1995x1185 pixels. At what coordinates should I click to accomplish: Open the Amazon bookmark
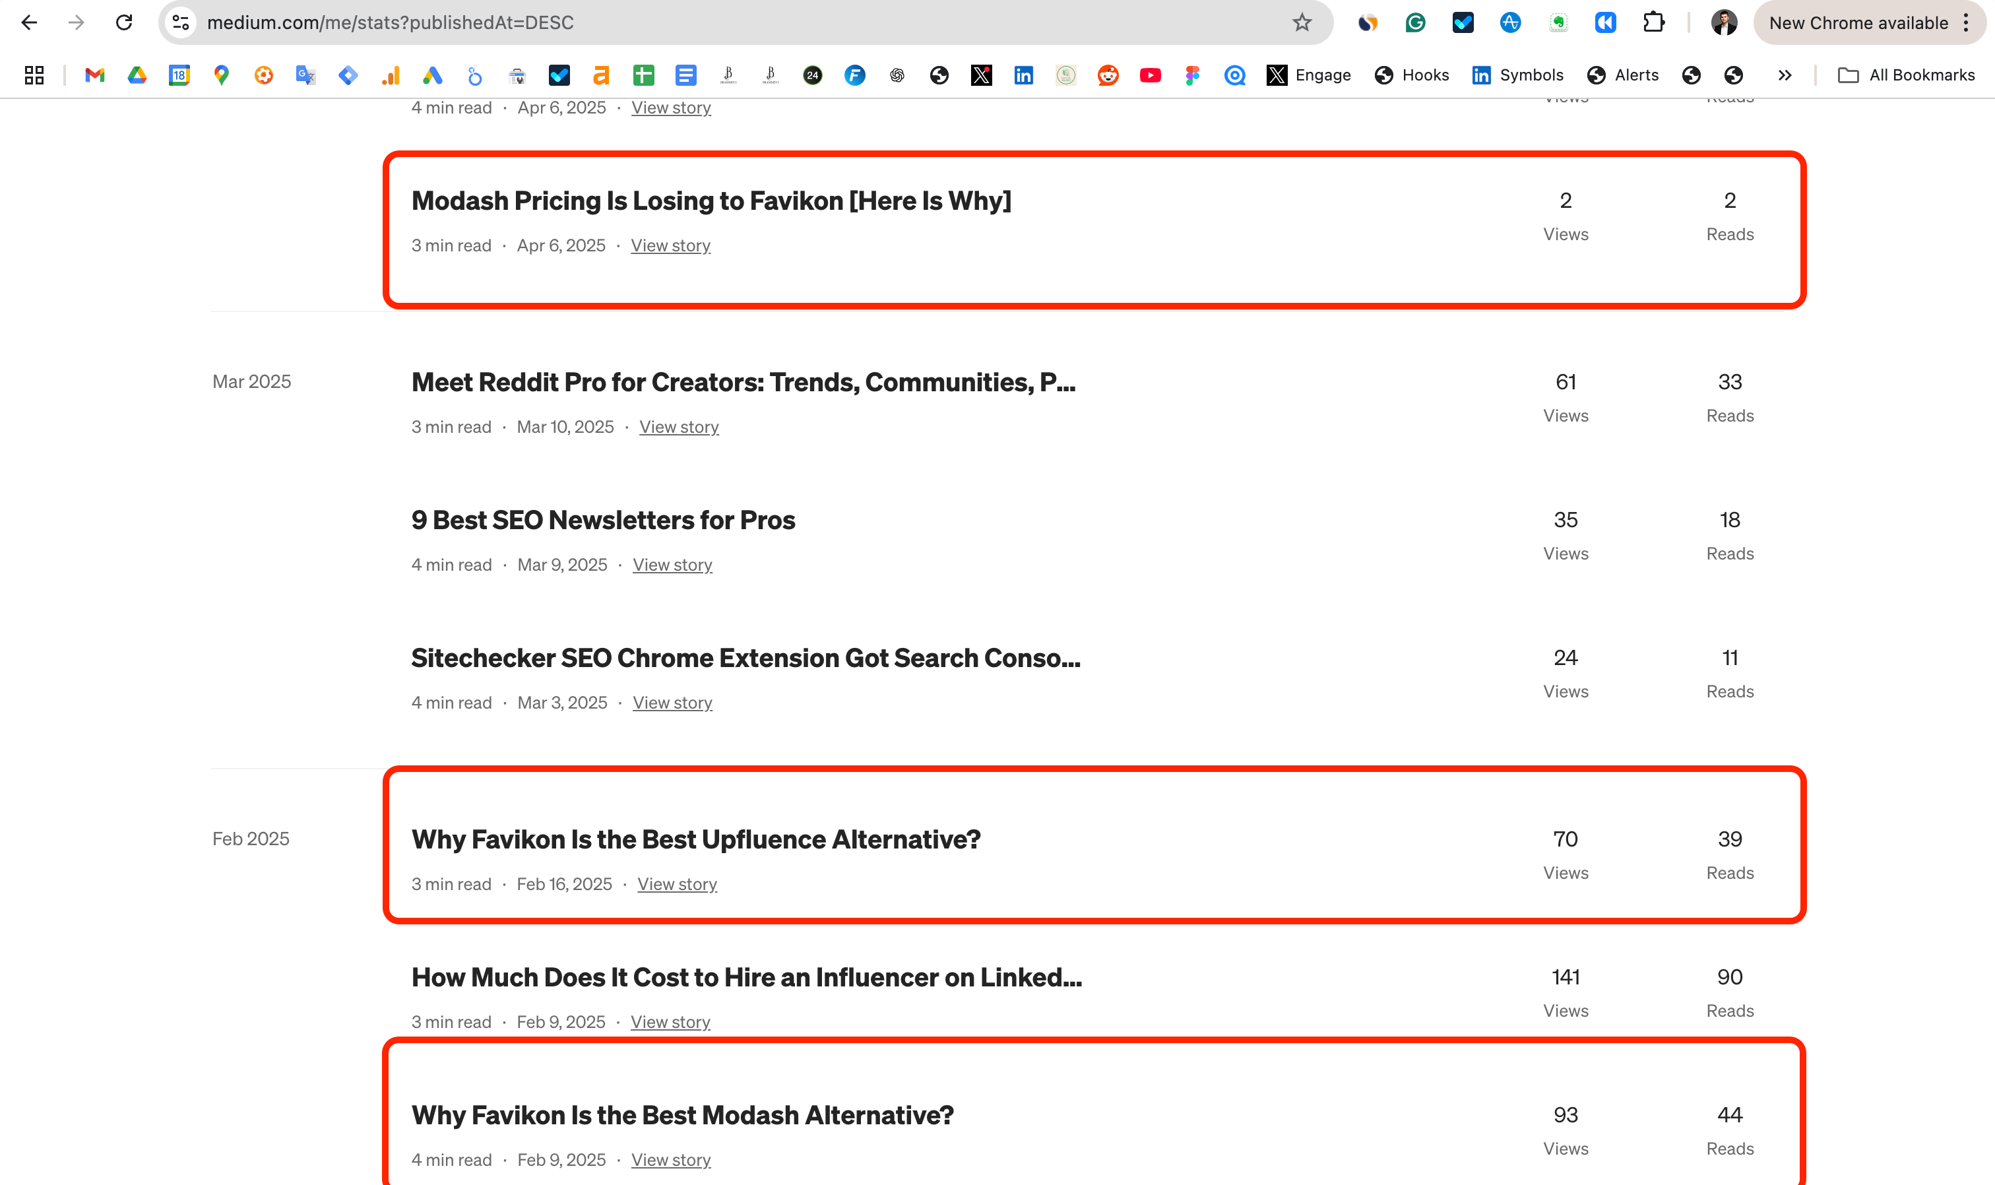(x=601, y=75)
